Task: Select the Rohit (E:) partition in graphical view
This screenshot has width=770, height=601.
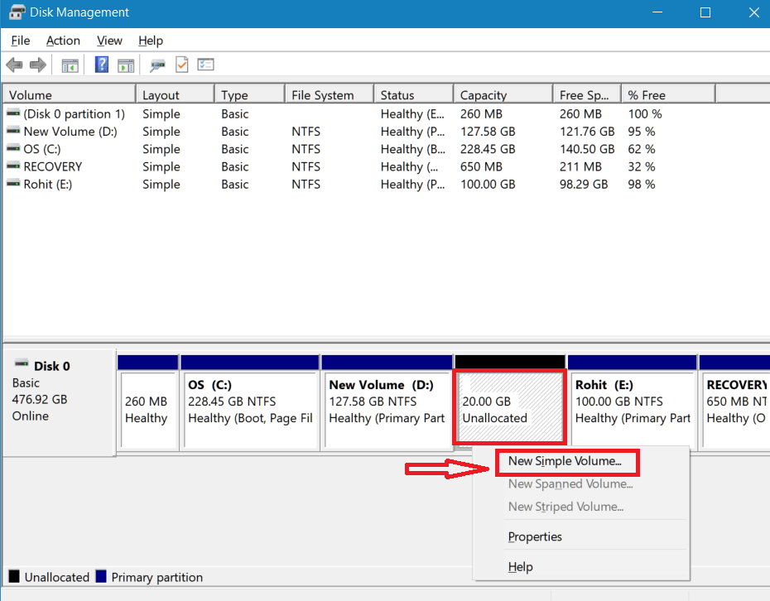Action: (x=633, y=406)
